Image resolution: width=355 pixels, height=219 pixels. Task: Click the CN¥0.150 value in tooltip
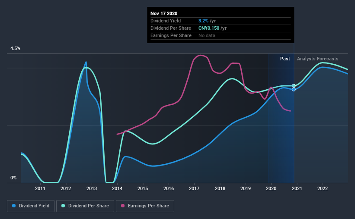209,28
